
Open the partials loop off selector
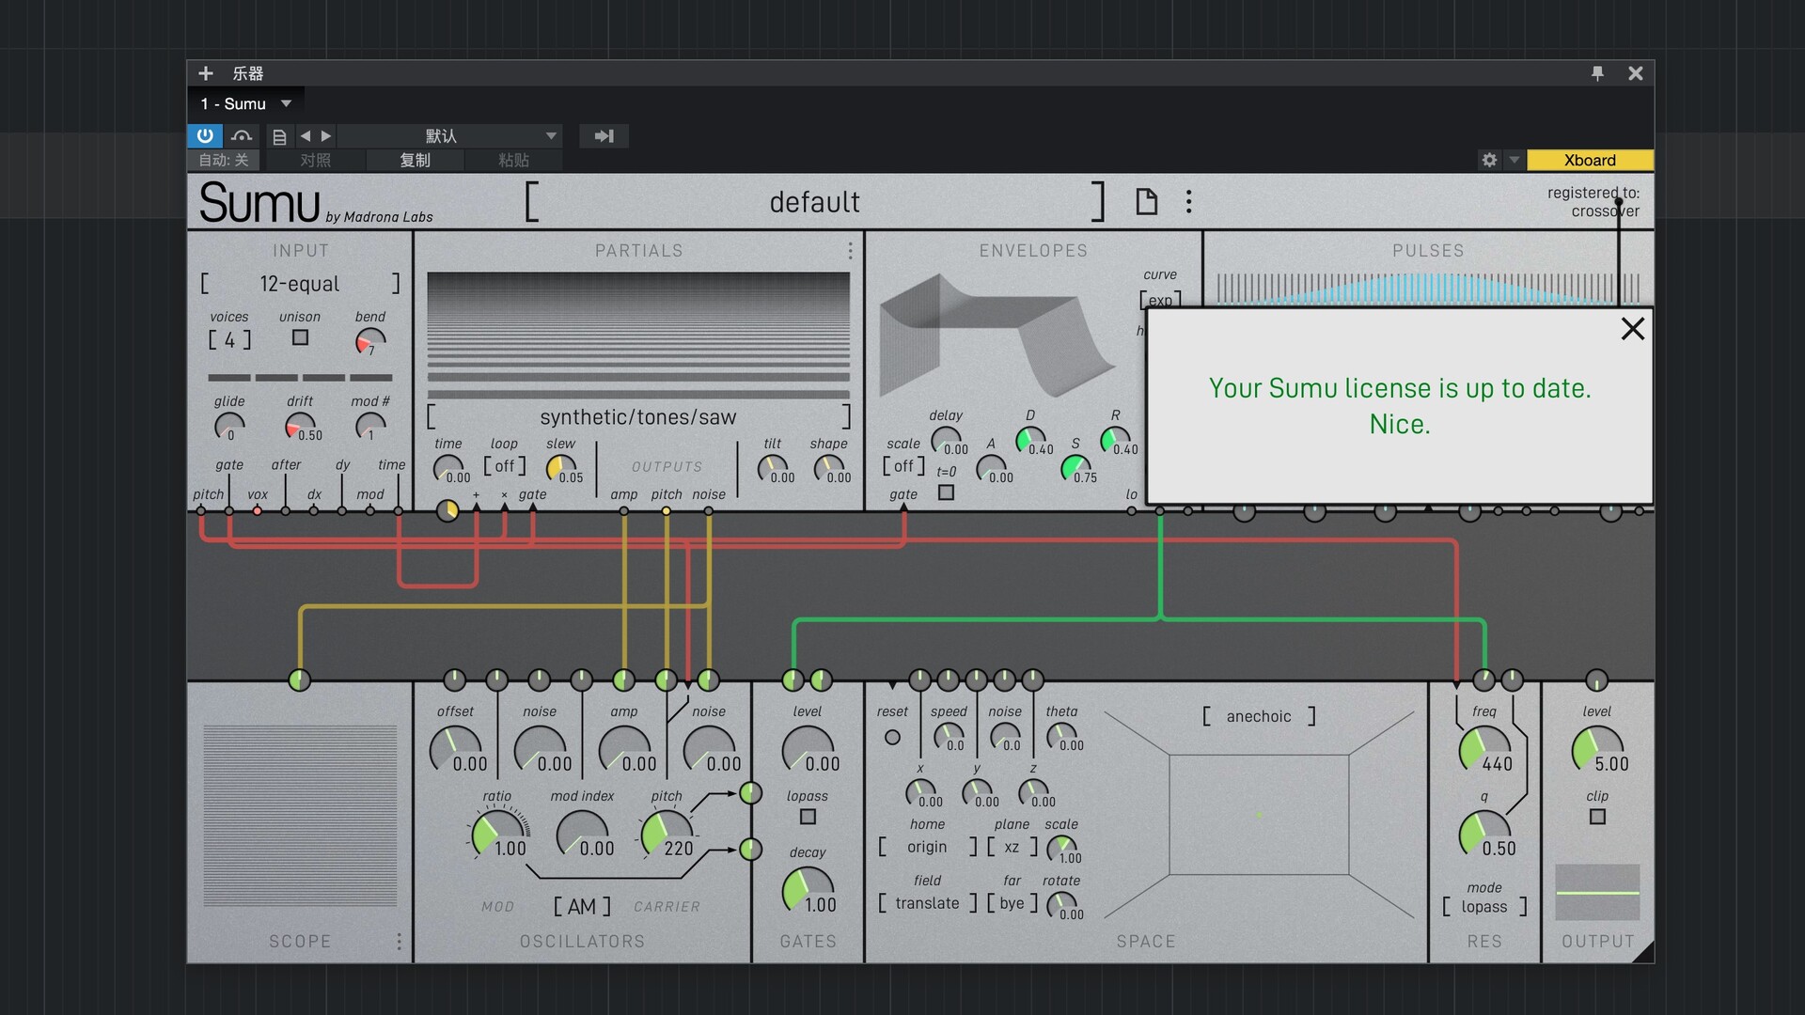pyautogui.click(x=505, y=466)
